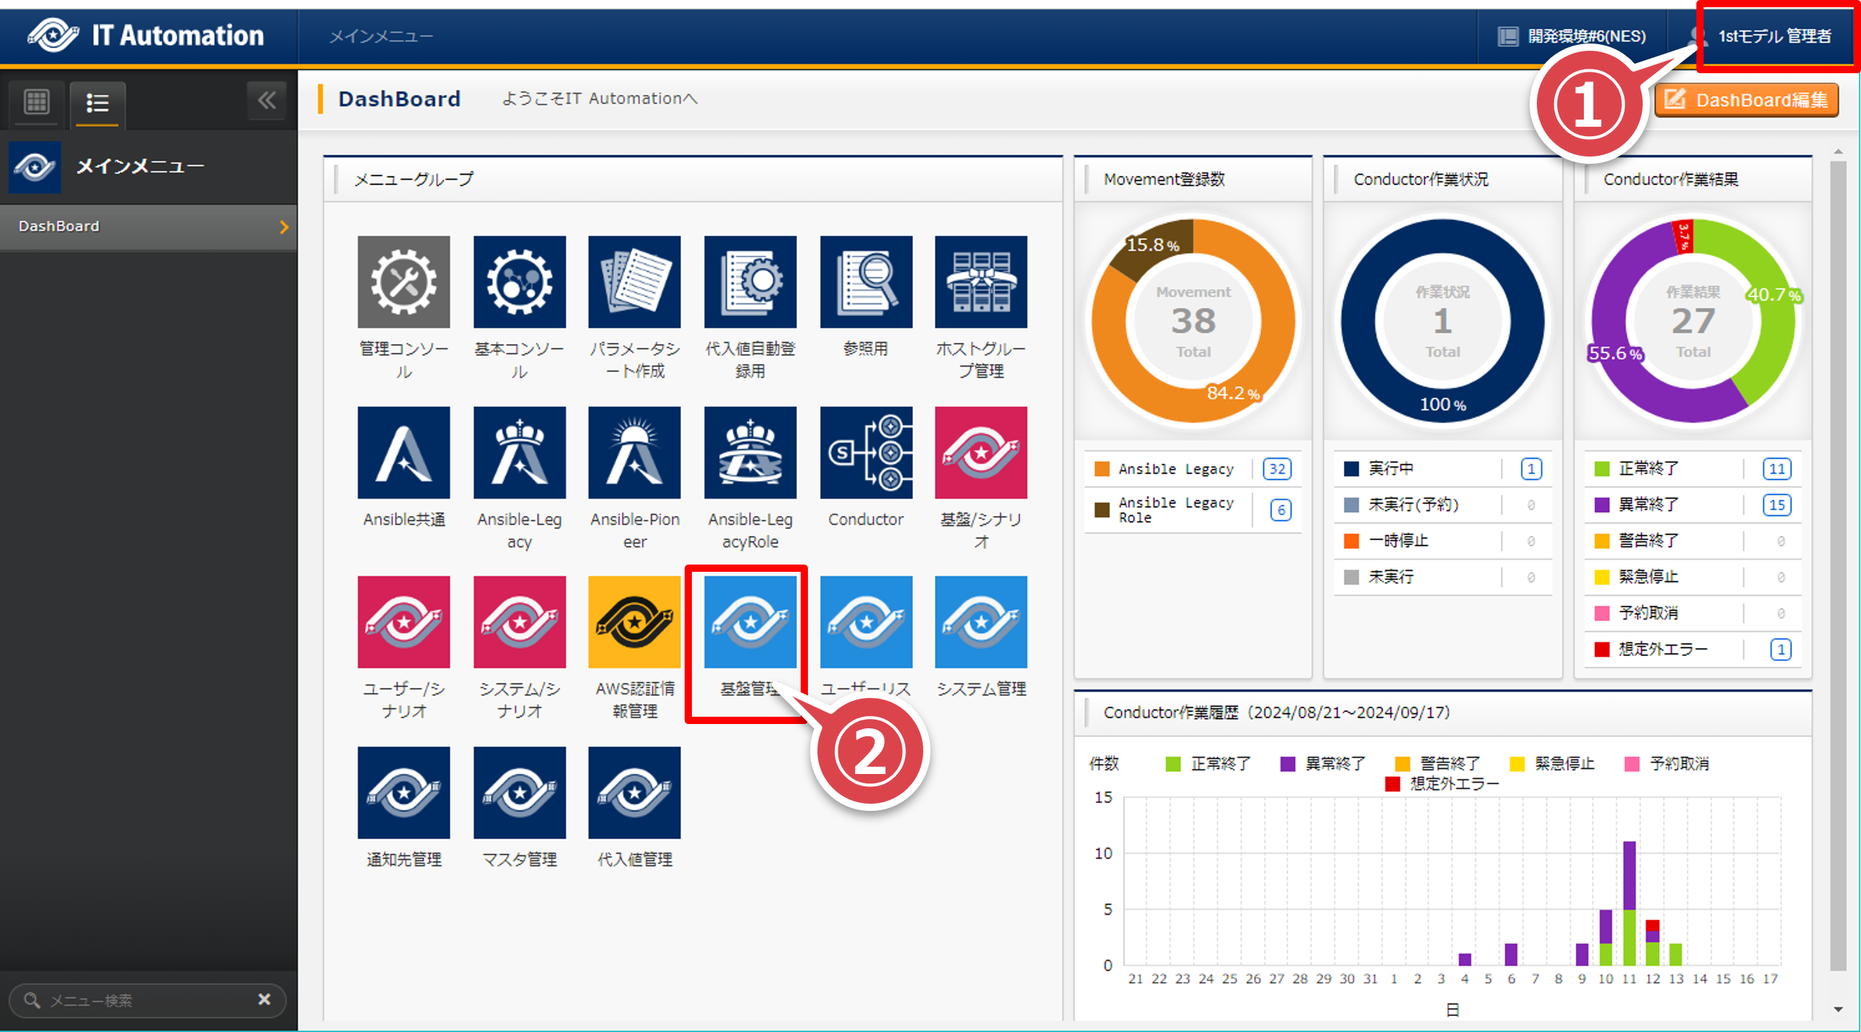
Task: Click the DashBoard編集 button
Action: click(x=1746, y=100)
